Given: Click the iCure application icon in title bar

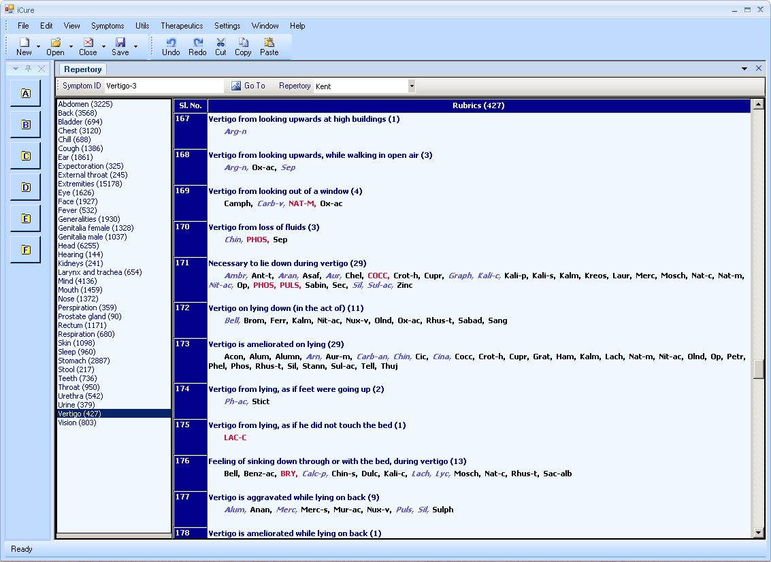Looking at the screenshot, I should click(9, 10).
